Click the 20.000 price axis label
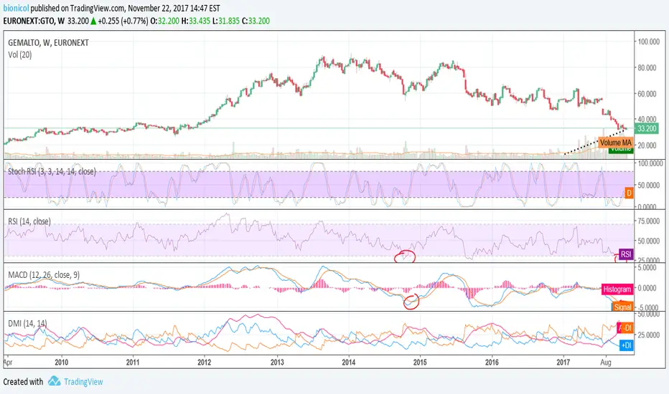Screen dimensions: 669x394 click(647, 145)
